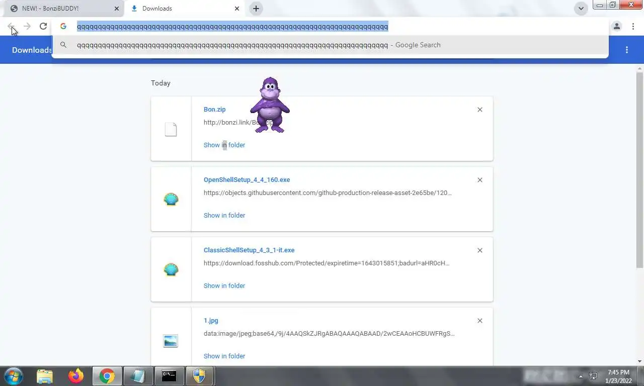Minimize the Chrome window
The image size is (644, 386).
coord(600,5)
